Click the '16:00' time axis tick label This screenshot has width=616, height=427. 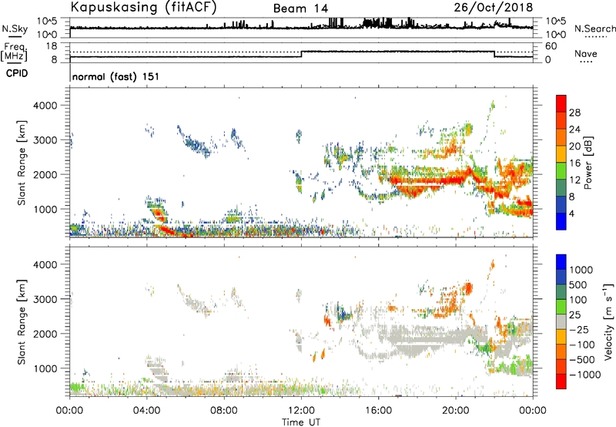pyautogui.click(x=378, y=411)
